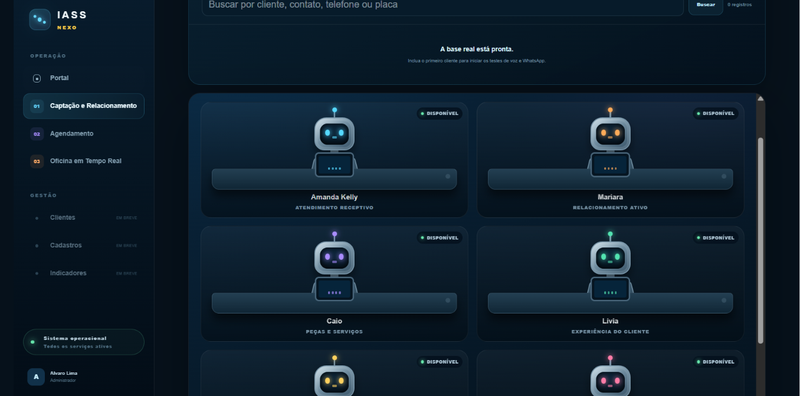Viewport: 800px width, 396px height.
Task: Select the Amanda Kelly name label
Action: coord(335,197)
